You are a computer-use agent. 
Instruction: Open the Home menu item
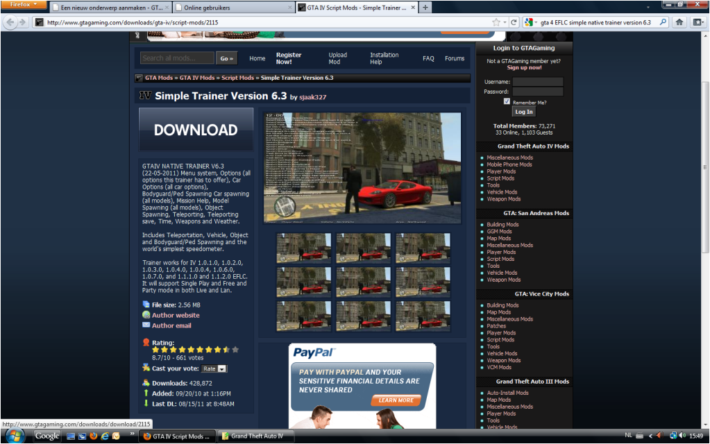pyautogui.click(x=257, y=58)
